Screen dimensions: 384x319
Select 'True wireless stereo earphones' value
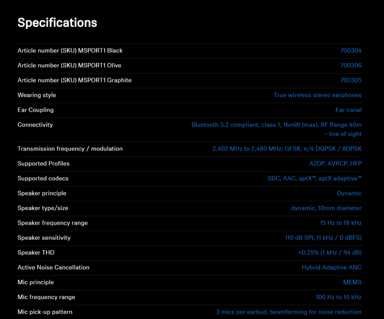tap(317, 95)
